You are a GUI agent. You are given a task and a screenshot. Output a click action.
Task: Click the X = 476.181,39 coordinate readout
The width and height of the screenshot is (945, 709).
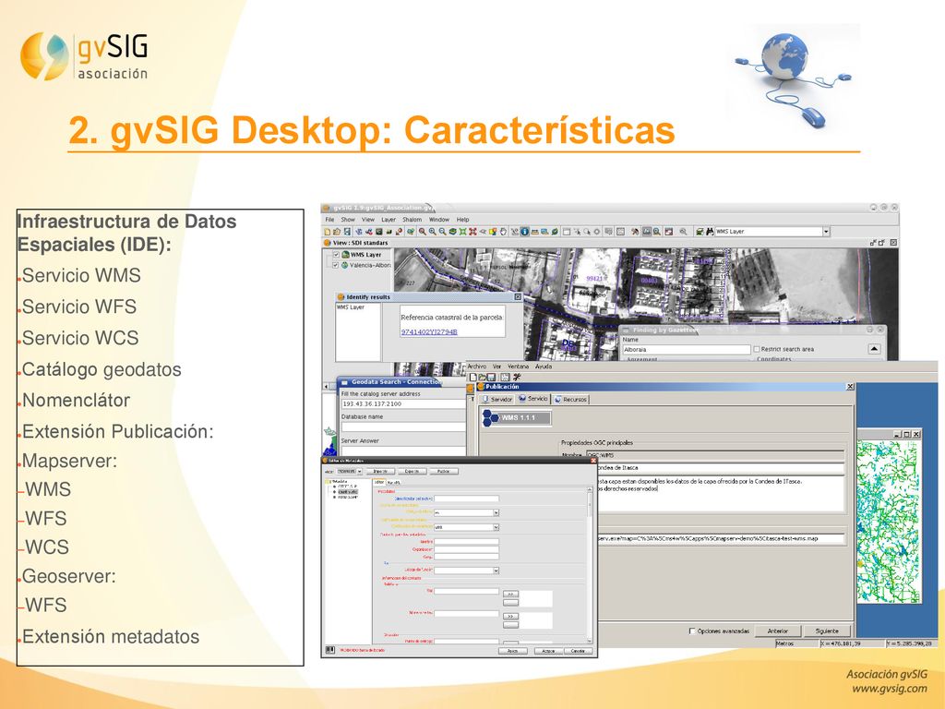[850, 643]
